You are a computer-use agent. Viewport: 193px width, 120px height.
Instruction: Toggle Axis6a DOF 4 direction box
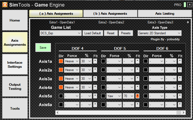coord(61,104)
